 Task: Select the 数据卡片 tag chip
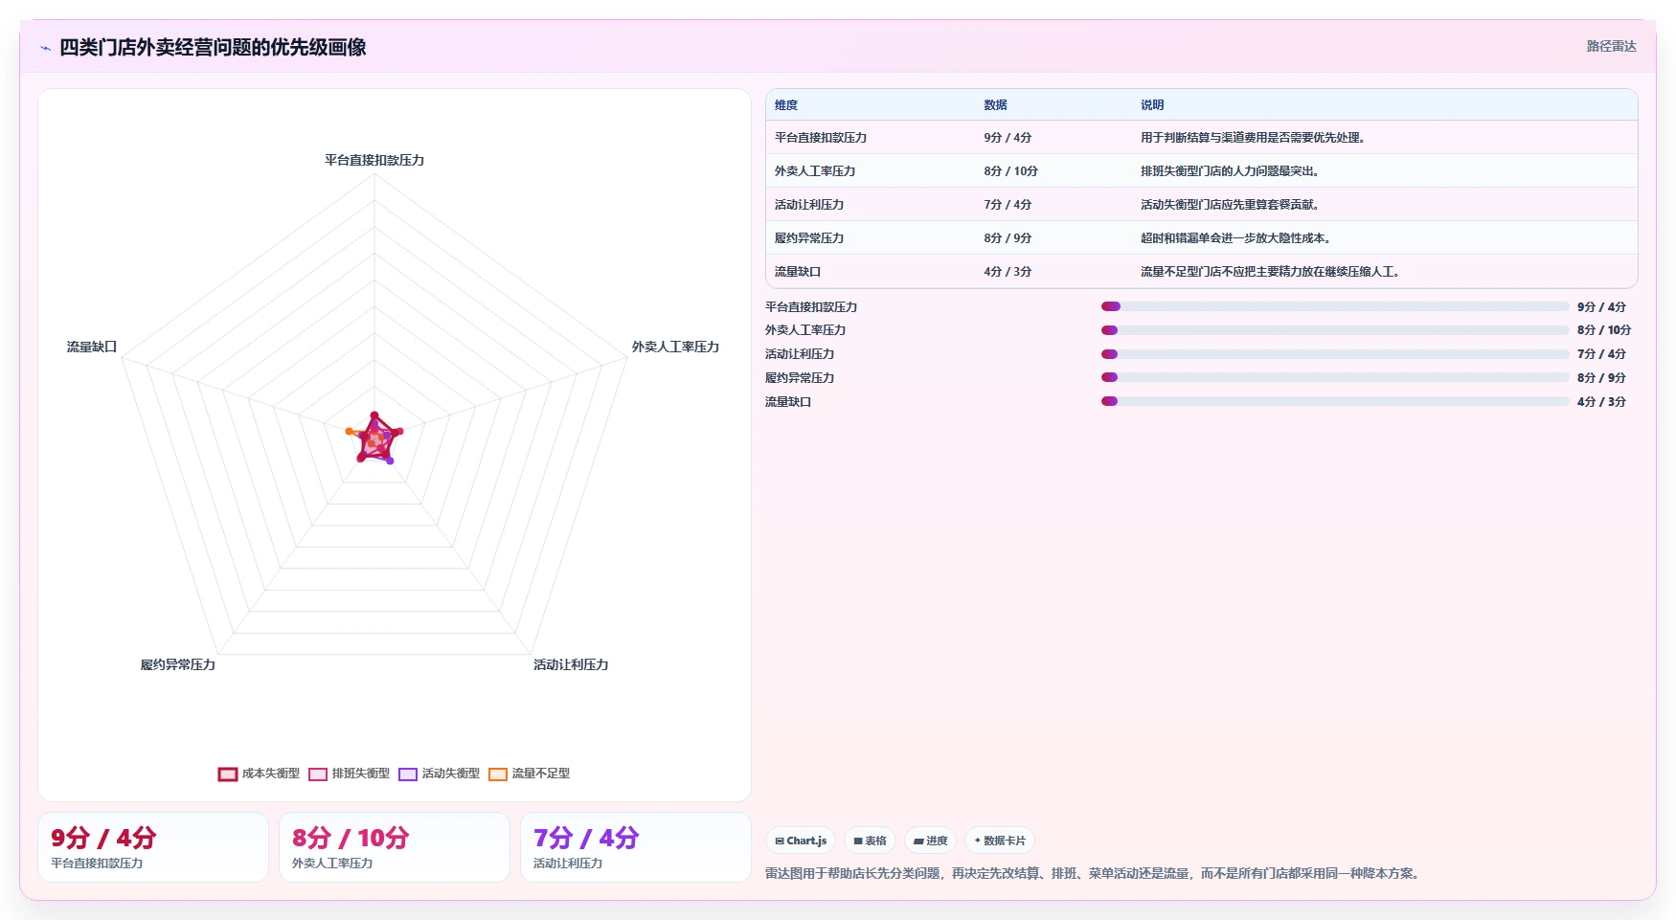[x=1000, y=841]
